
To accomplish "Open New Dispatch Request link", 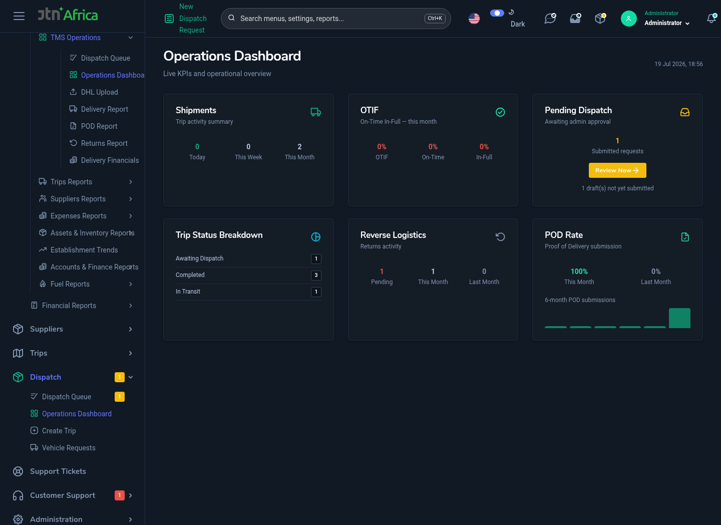I will [x=193, y=19].
